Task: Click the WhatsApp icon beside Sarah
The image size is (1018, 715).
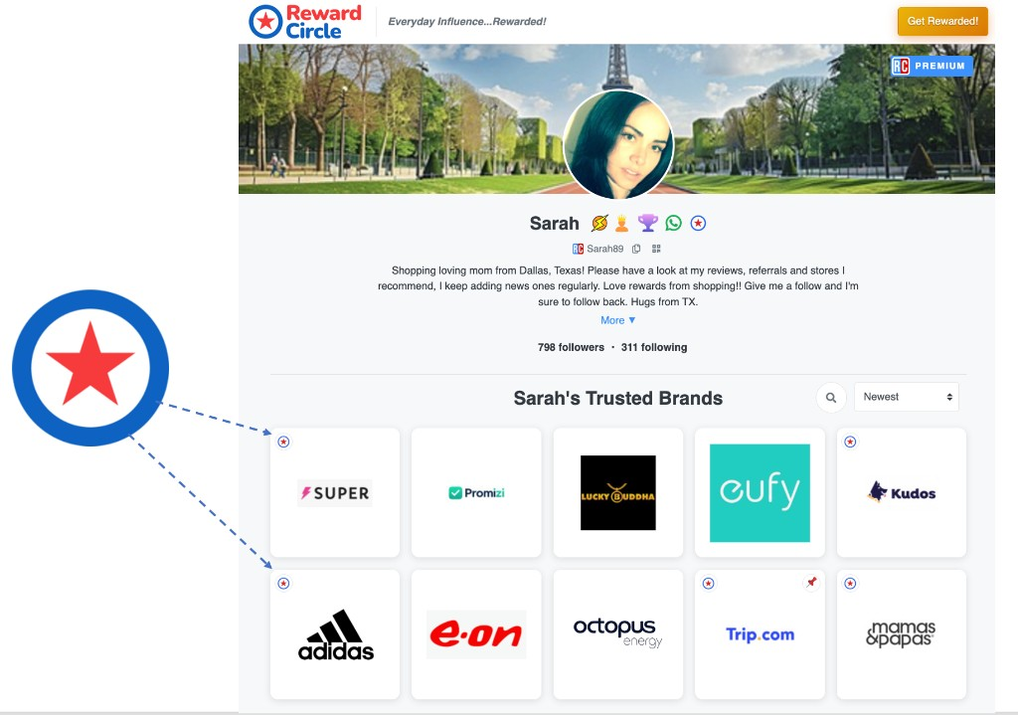Action: [x=673, y=223]
